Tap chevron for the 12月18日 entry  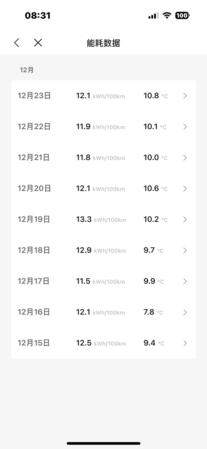(185, 250)
